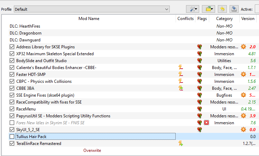Sort by Flags column header
The height and width of the screenshot is (156, 259).
(x=202, y=19)
